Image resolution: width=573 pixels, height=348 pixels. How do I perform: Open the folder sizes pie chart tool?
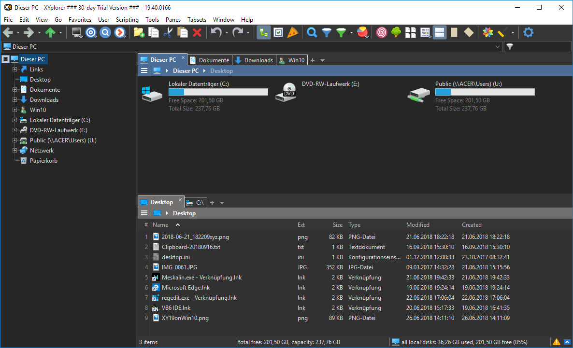362,32
